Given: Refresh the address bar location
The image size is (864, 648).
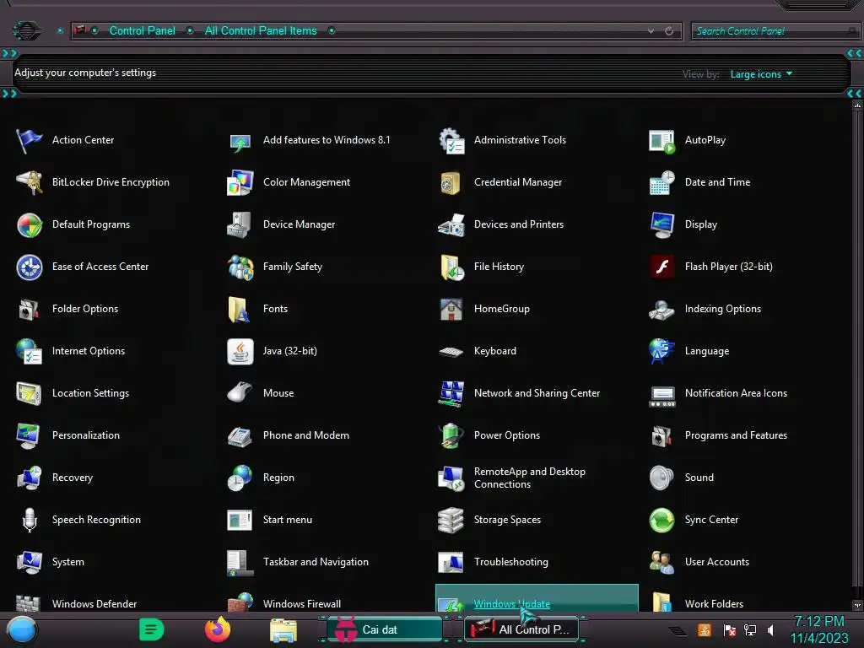Looking at the screenshot, I should 669,31.
